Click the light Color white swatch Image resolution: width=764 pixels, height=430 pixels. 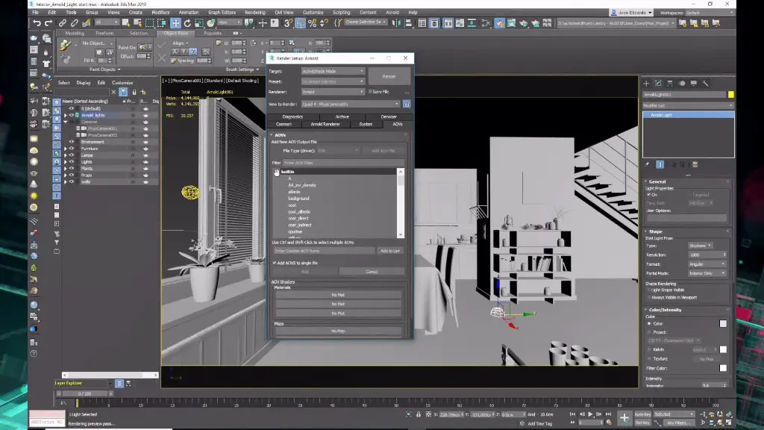[723, 324]
